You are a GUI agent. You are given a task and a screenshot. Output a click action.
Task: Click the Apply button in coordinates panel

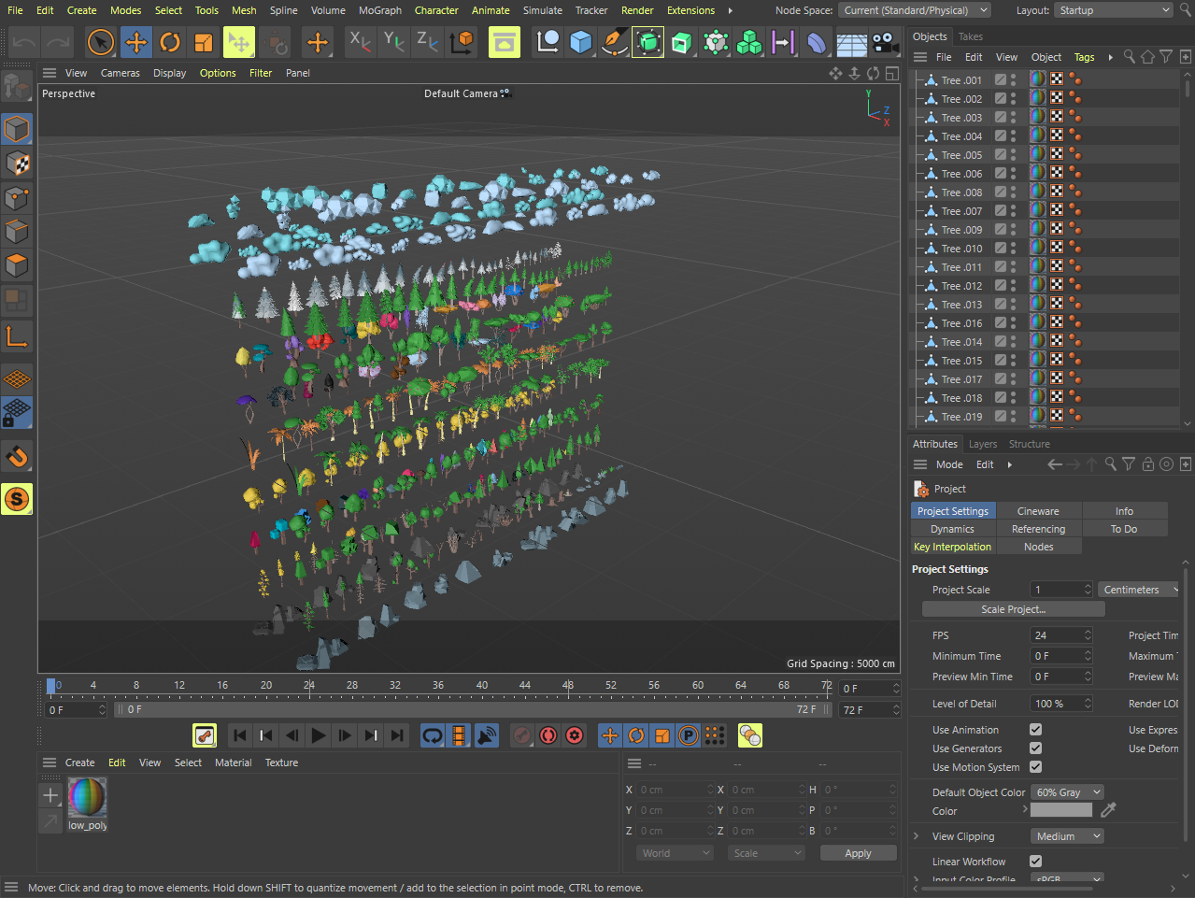[x=858, y=853]
